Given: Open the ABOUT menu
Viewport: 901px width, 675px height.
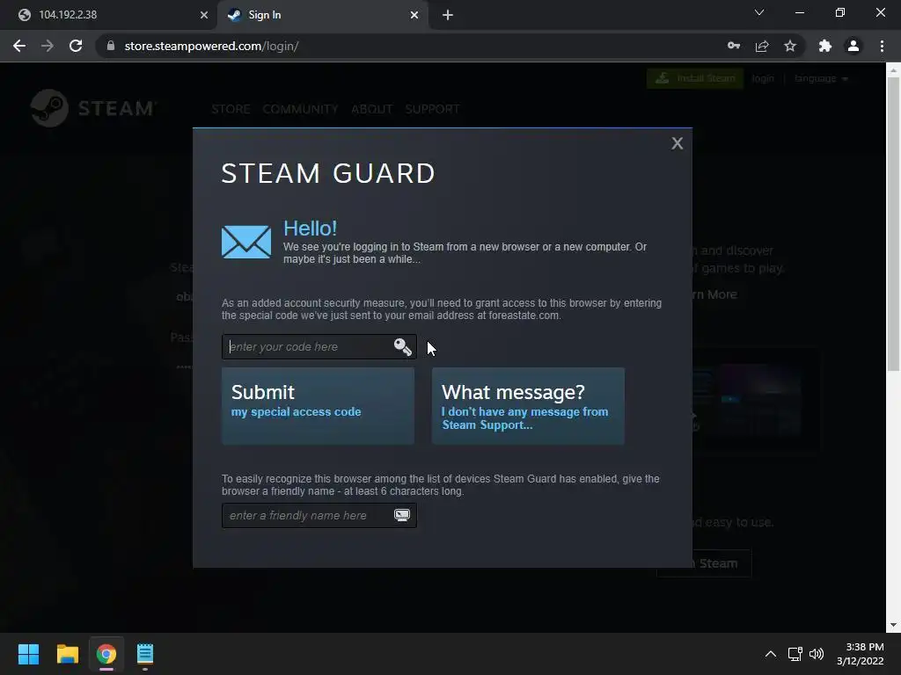Looking at the screenshot, I should (x=372, y=109).
